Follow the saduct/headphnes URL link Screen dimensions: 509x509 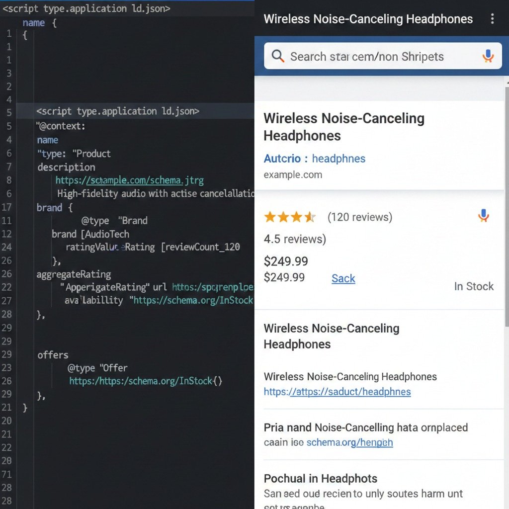337,392
